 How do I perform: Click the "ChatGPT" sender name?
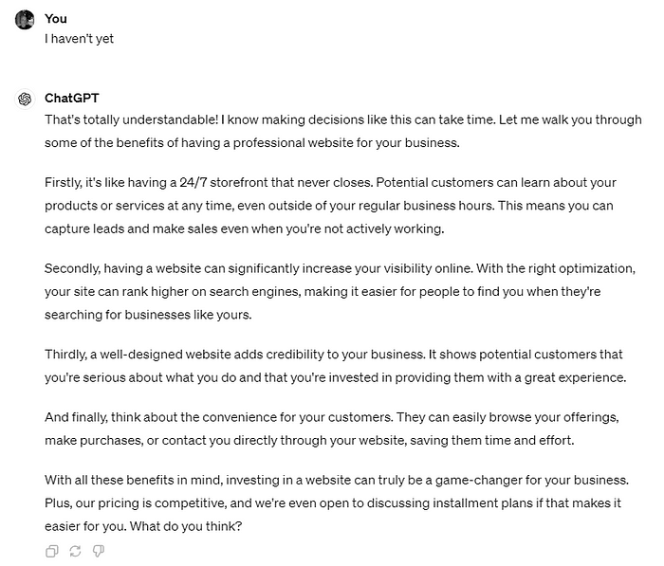[x=71, y=98]
